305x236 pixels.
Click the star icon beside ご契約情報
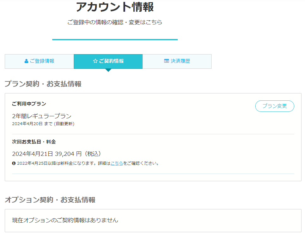coord(95,61)
